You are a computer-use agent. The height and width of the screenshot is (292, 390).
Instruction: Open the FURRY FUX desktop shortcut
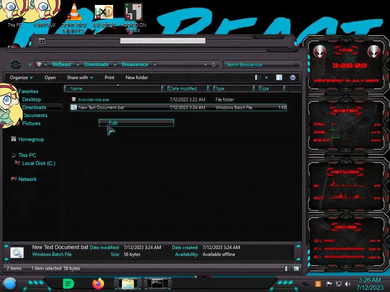(45, 14)
